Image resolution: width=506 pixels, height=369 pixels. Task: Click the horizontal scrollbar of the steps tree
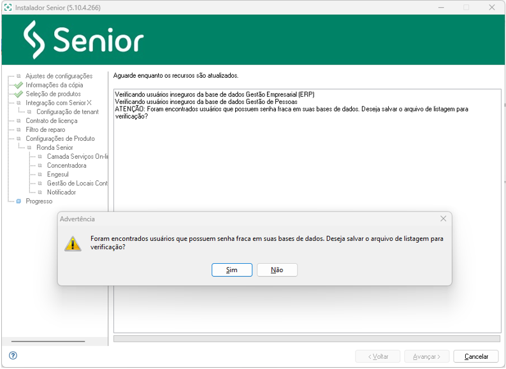click(x=48, y=341)
